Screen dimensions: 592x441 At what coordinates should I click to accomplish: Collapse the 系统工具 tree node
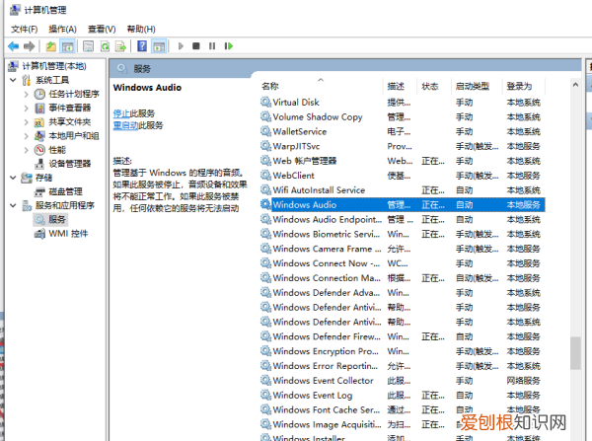(x=13, y=80)
